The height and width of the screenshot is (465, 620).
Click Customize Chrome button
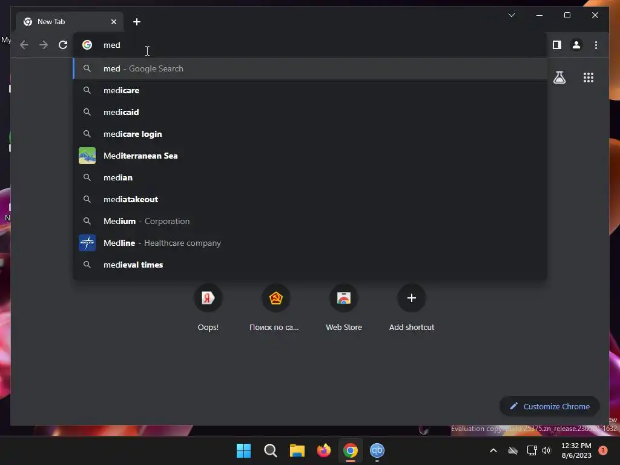click(550, 406)
